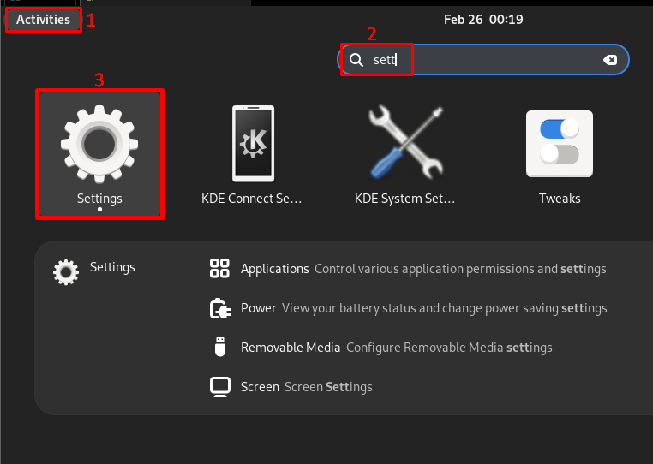Click the small Settings provider gear icon

click(x=66, y=272)
